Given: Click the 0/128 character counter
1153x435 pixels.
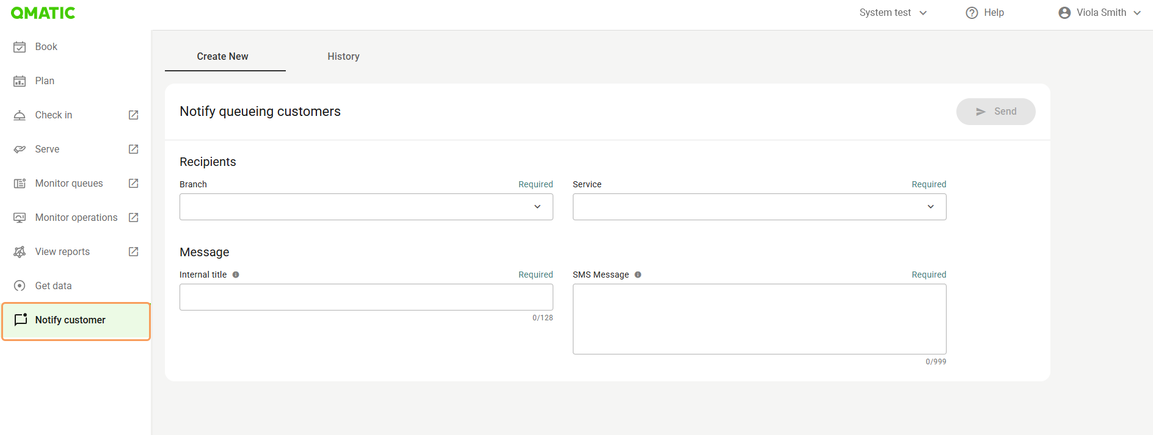Looking at the screenshot, I should point(543,318).
